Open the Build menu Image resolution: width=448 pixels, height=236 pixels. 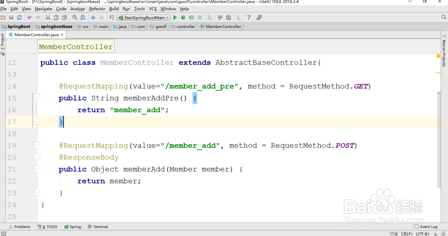[x=114, y=9]
